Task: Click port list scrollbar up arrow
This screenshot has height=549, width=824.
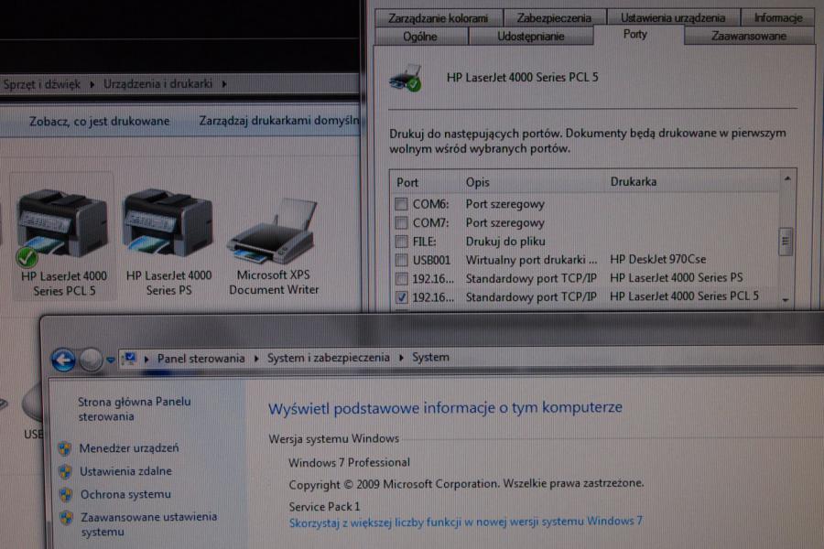Action: (x=786, y=179)
